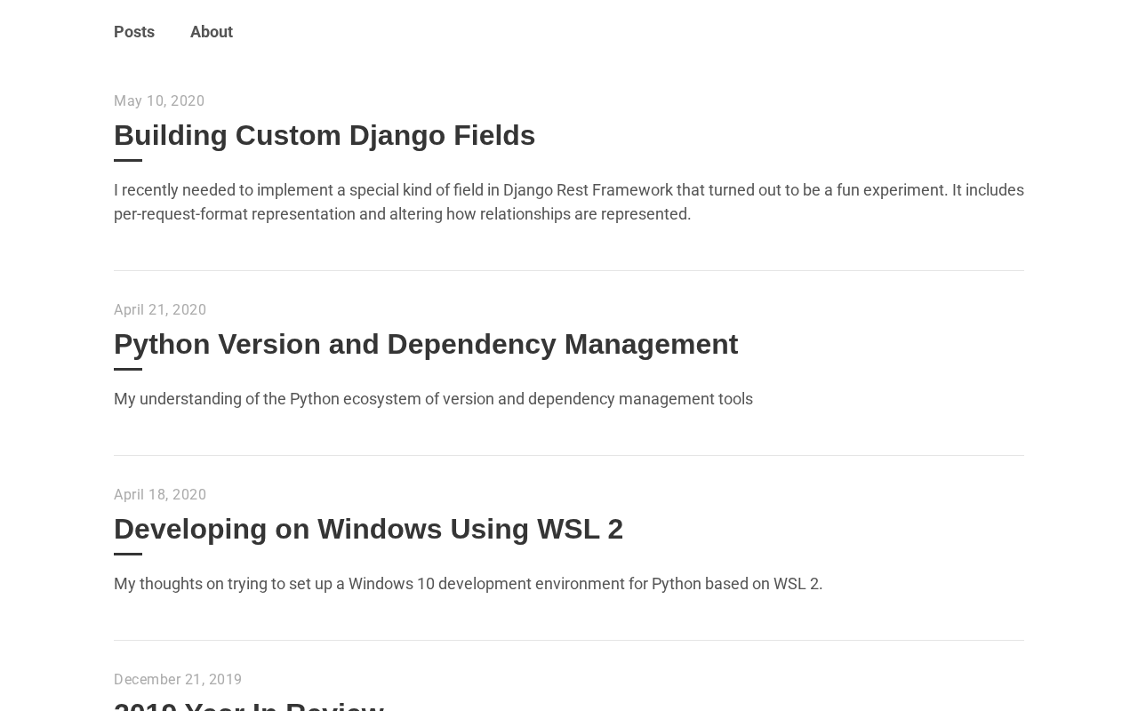Click the Python ecosystem summary text
The image size is (1138, 711).
coord(433,399)
